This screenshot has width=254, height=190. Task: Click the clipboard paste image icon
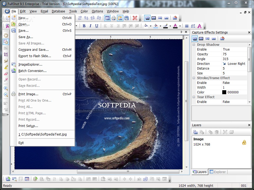pos(120,18)
